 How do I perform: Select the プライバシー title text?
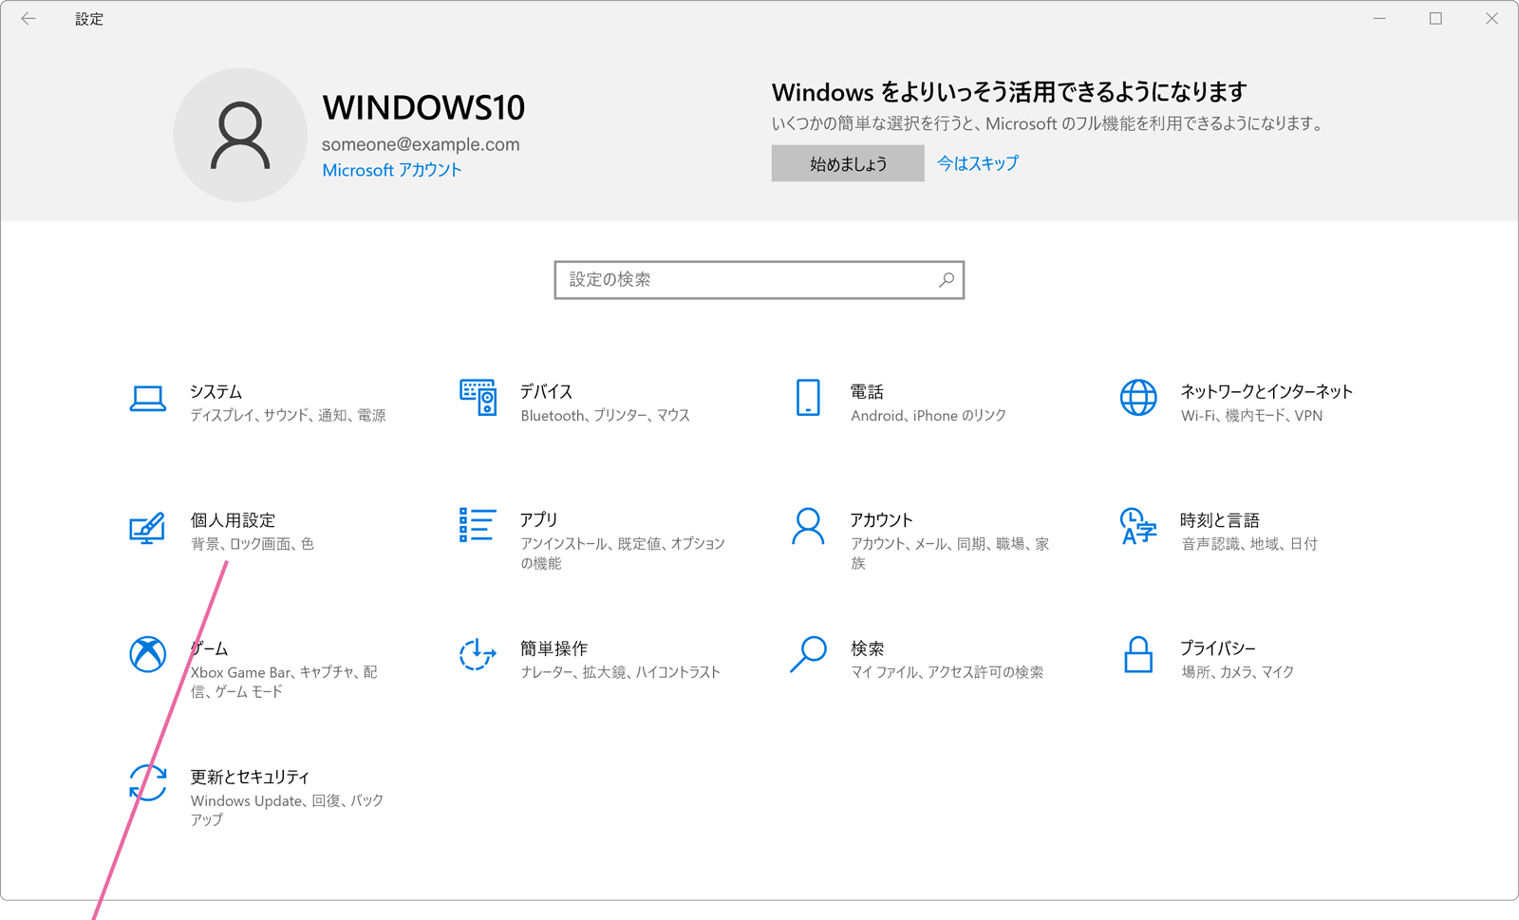[1218, 648]
